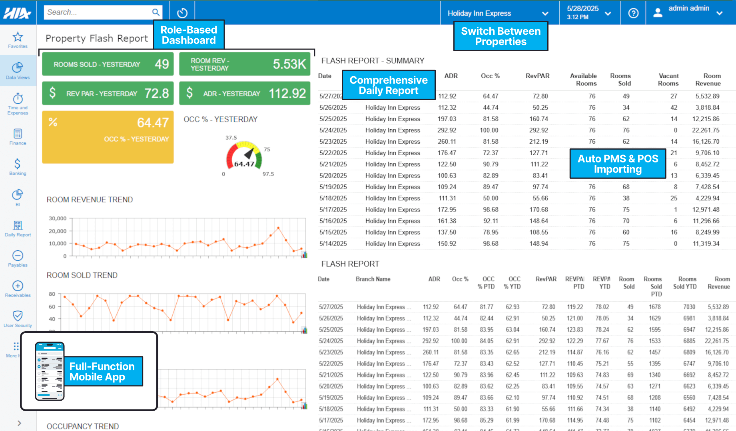Click percent icon on OCC tile

click(53, 122)
